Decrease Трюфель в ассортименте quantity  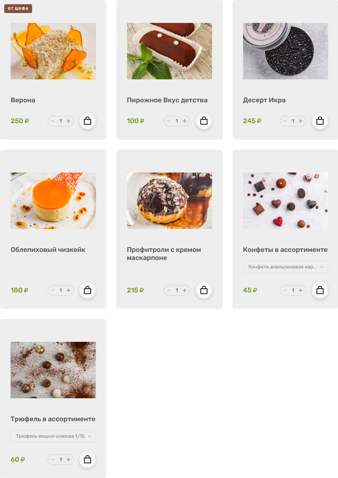[53, 460]
